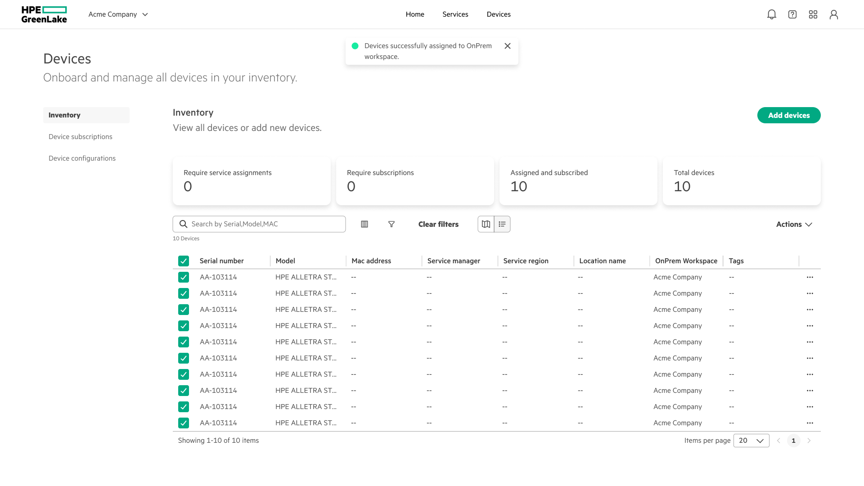
Task: Switch to map view icon
Action: tap(486, 224)
